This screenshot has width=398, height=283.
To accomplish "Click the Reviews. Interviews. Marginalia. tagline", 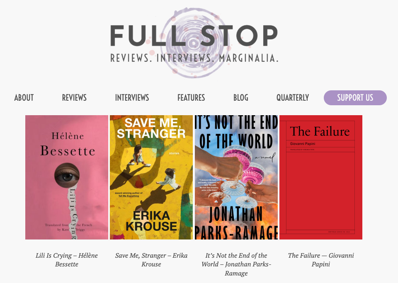I will (x=194, y=58).
